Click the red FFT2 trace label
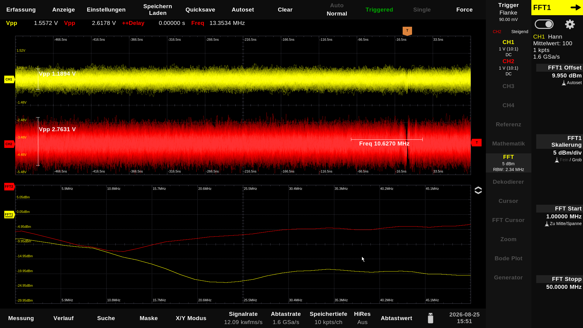The width and height of the screenshot is (583, 328). 9,186
